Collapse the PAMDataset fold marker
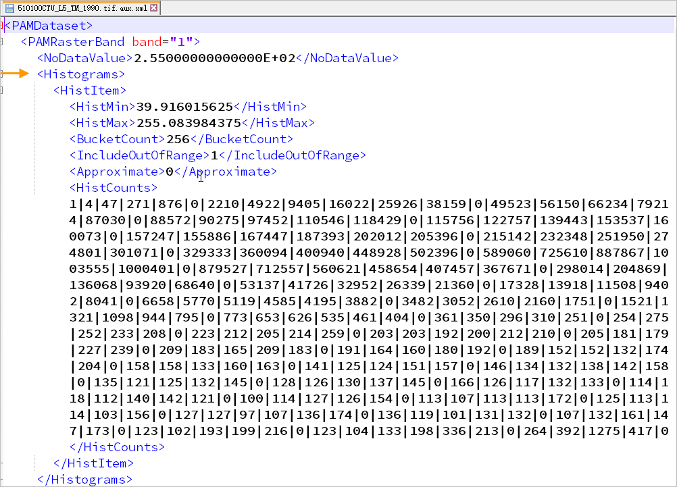Screen dimensions: 677x487 click(x=3, y=26)
